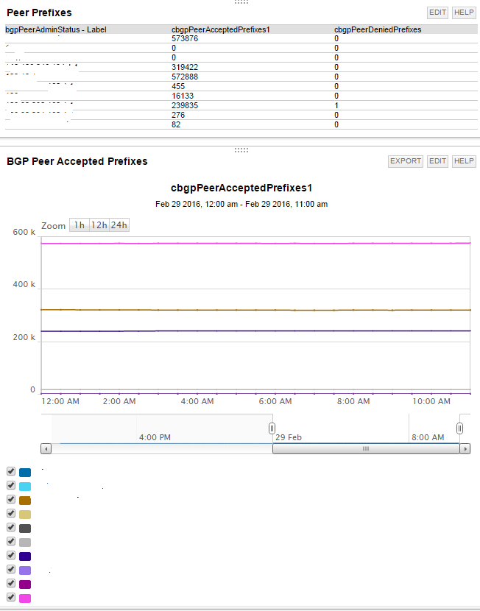This screenshot has height=611, width=480.
Task: Select the 276 accepted prefixes cell
Action: click(178, 115)
